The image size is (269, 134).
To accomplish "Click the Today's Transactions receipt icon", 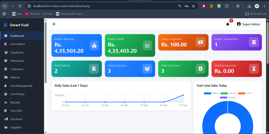I will click(x=254, y=42).
